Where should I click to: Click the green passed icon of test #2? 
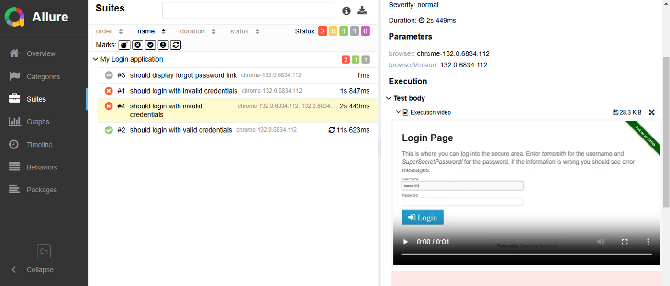tap(109, 130)
